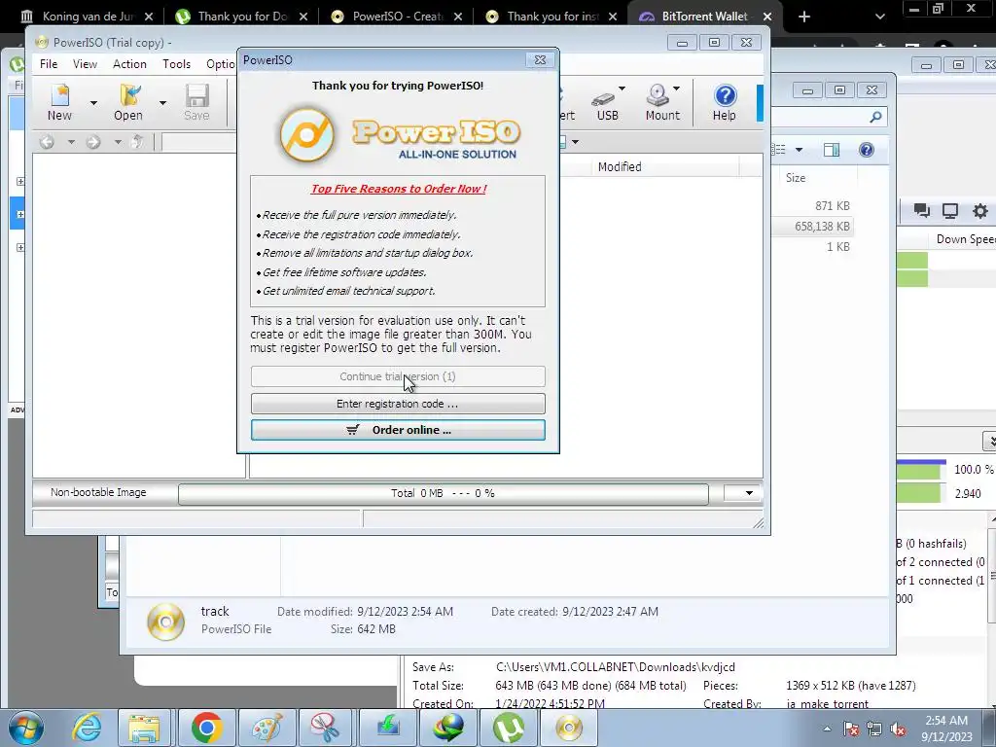Click the Help toolbar icon
Screen dimensions: 996x747
tap(724, 101)
